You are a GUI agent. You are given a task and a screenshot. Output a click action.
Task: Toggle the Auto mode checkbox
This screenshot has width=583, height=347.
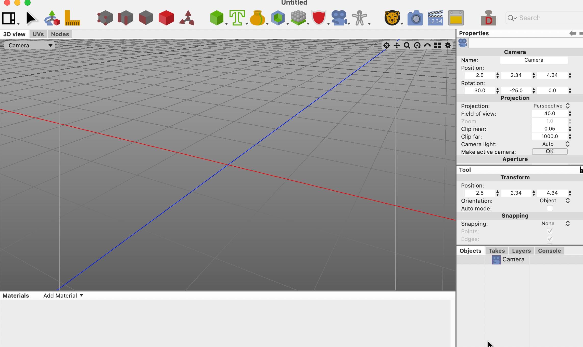[x=550, y=208]
